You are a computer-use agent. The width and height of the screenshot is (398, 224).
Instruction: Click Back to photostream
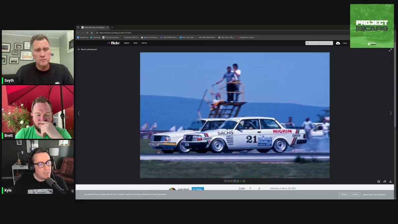coord(87,49)
